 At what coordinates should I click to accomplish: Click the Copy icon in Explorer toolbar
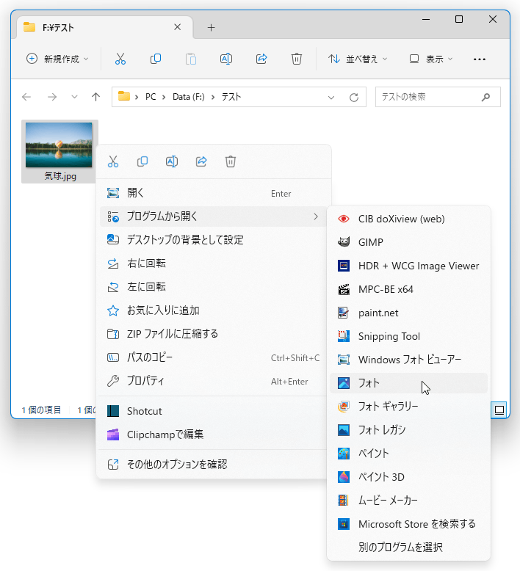[156, 59]
